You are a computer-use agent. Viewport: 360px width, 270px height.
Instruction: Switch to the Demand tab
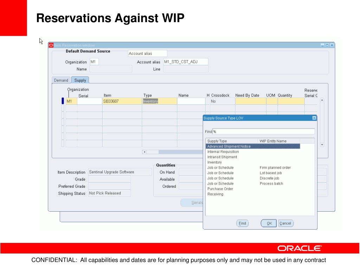click(61, 80)
